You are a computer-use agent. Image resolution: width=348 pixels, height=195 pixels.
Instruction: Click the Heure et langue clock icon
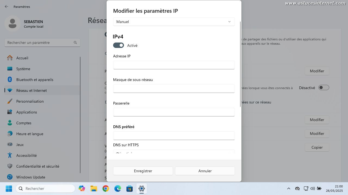pos(10,134)
